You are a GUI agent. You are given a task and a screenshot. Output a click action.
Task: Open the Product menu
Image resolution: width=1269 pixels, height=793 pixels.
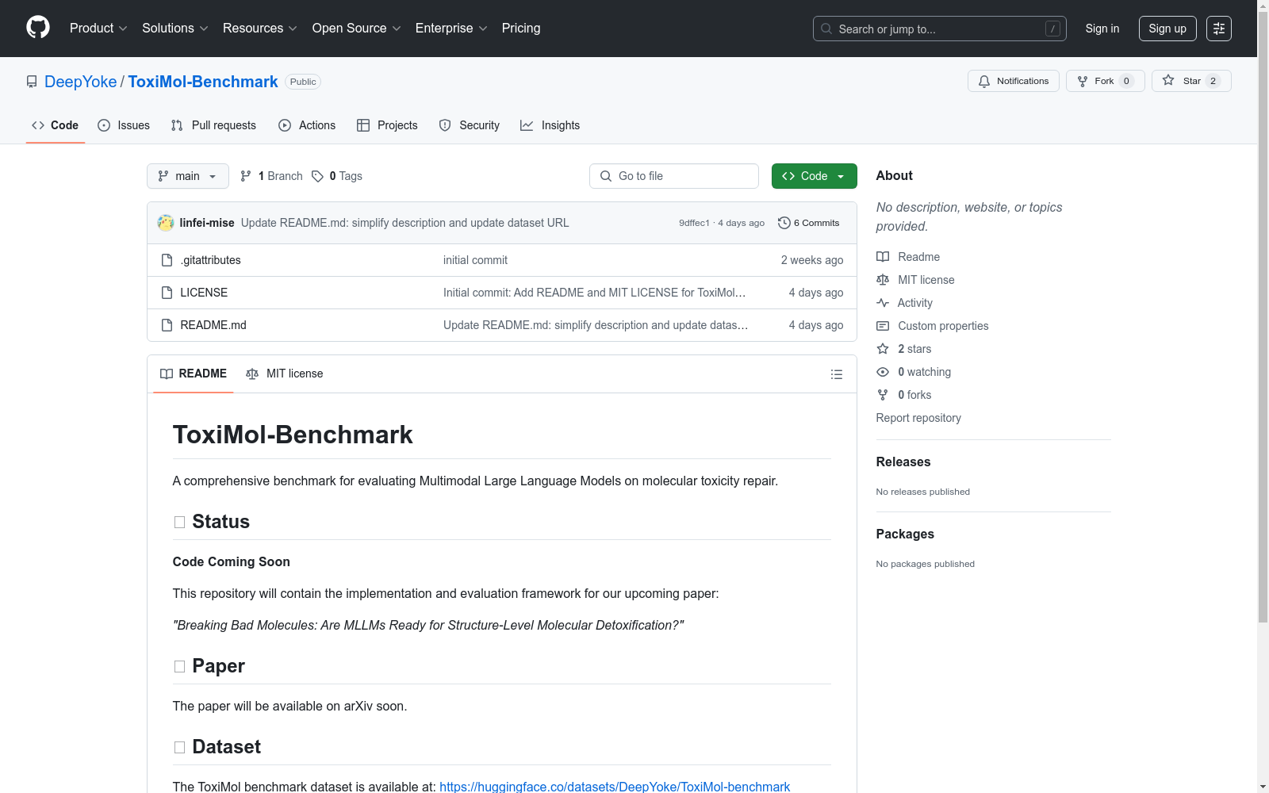point(98,29)
